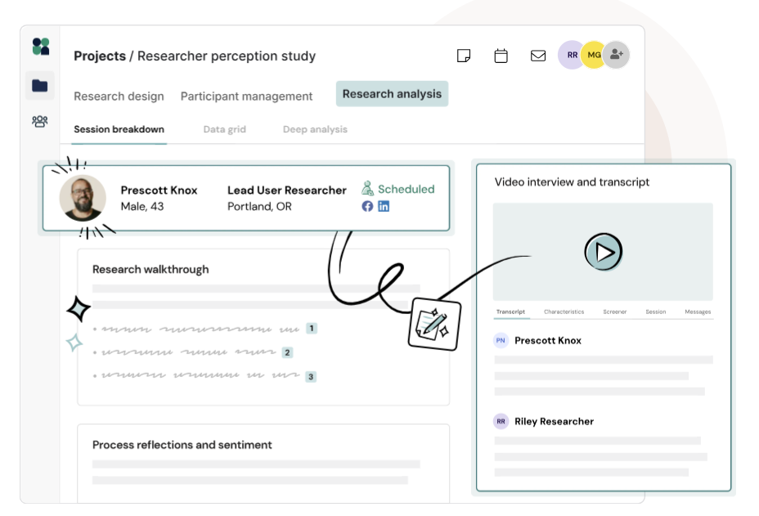Click the AI notes pencil icon
Image resolution: width=759 pixels, height=516 pixels.
point(434,324)
